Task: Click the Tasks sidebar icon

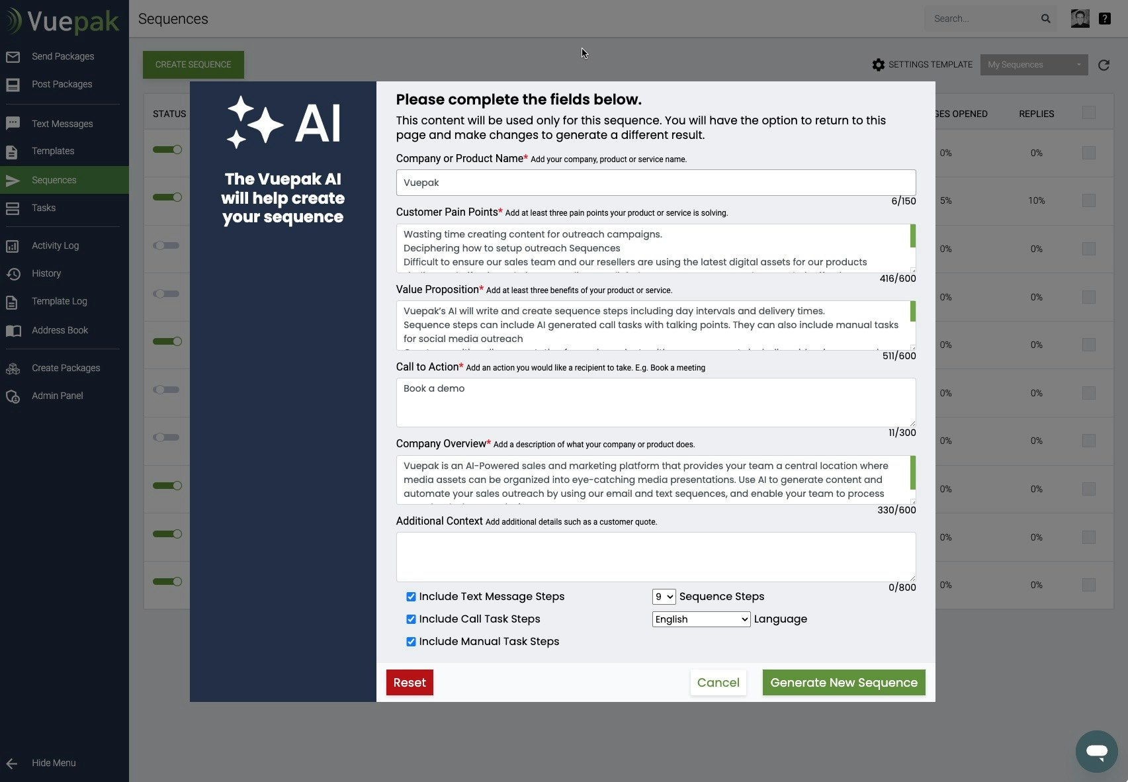Action: (x=13, y=208)
